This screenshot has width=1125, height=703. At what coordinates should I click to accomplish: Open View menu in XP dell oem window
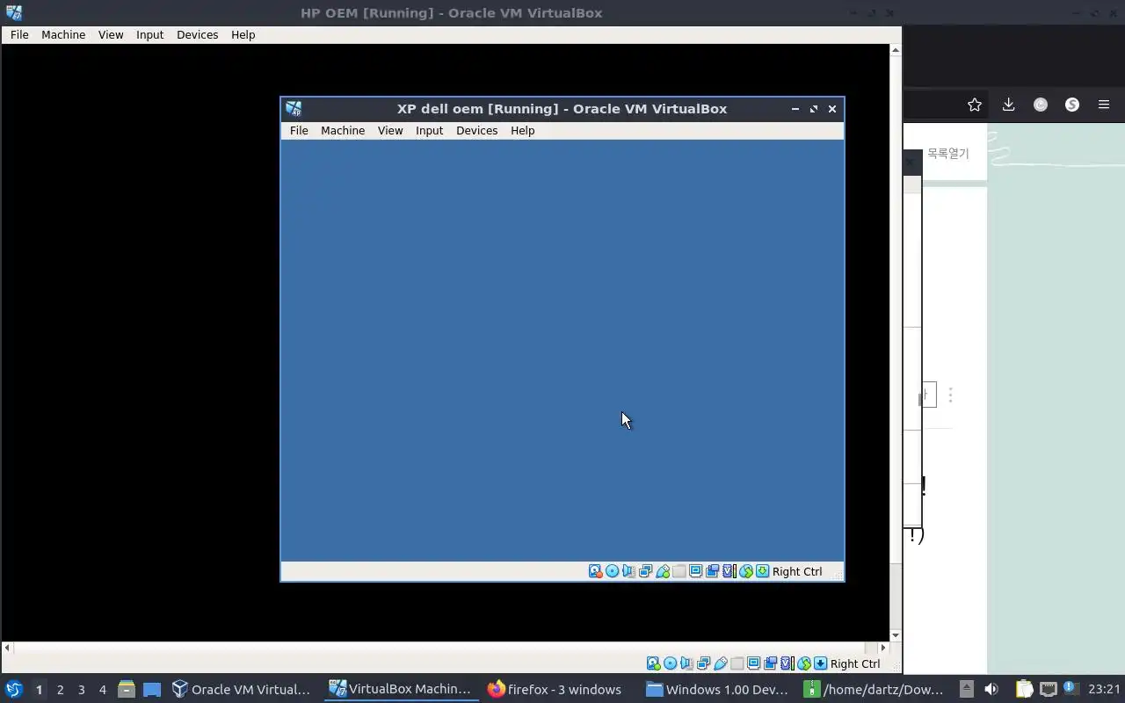tap(390, 130)
